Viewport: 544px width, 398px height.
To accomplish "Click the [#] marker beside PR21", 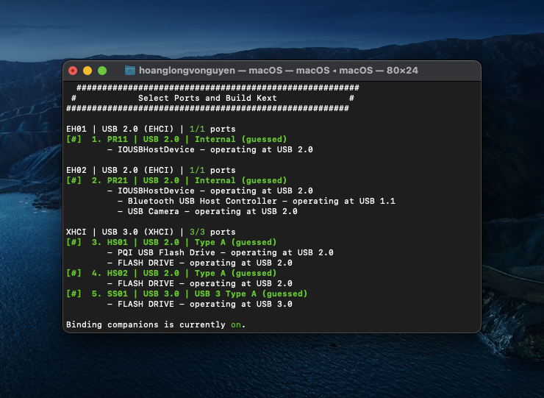I will pyautogui.click(x=74, y=180).
